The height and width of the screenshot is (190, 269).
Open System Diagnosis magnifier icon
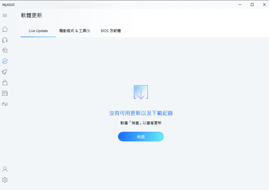[5, 51]
